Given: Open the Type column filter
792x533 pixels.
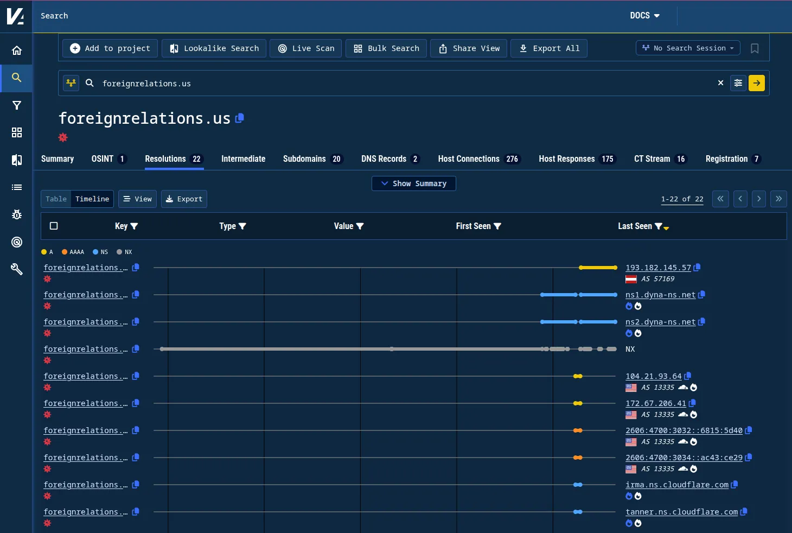Looking at the screenshot, I should tap(242, 226).
